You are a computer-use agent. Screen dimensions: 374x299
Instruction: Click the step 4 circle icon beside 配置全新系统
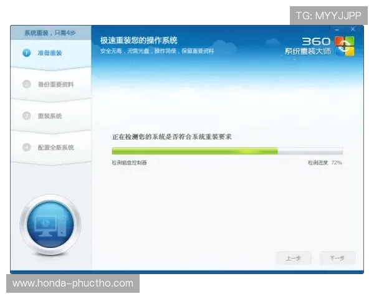click(x=26, y=148)
